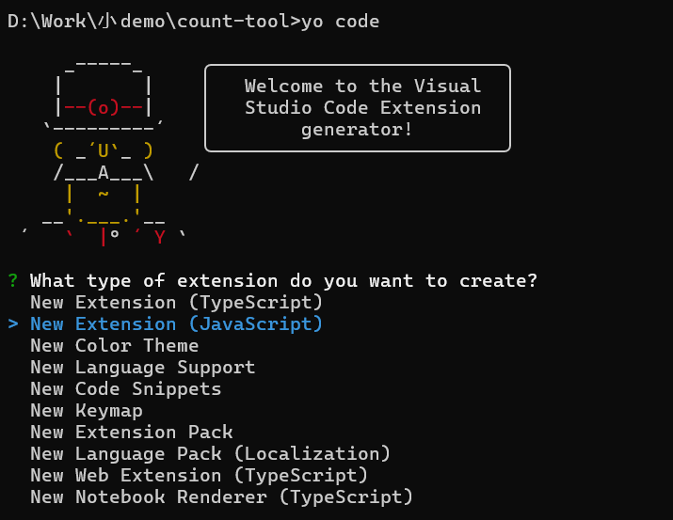Click the 'yo code' command text
The width and height of the screenshot is (673, 520).
(x=340, y=22)
